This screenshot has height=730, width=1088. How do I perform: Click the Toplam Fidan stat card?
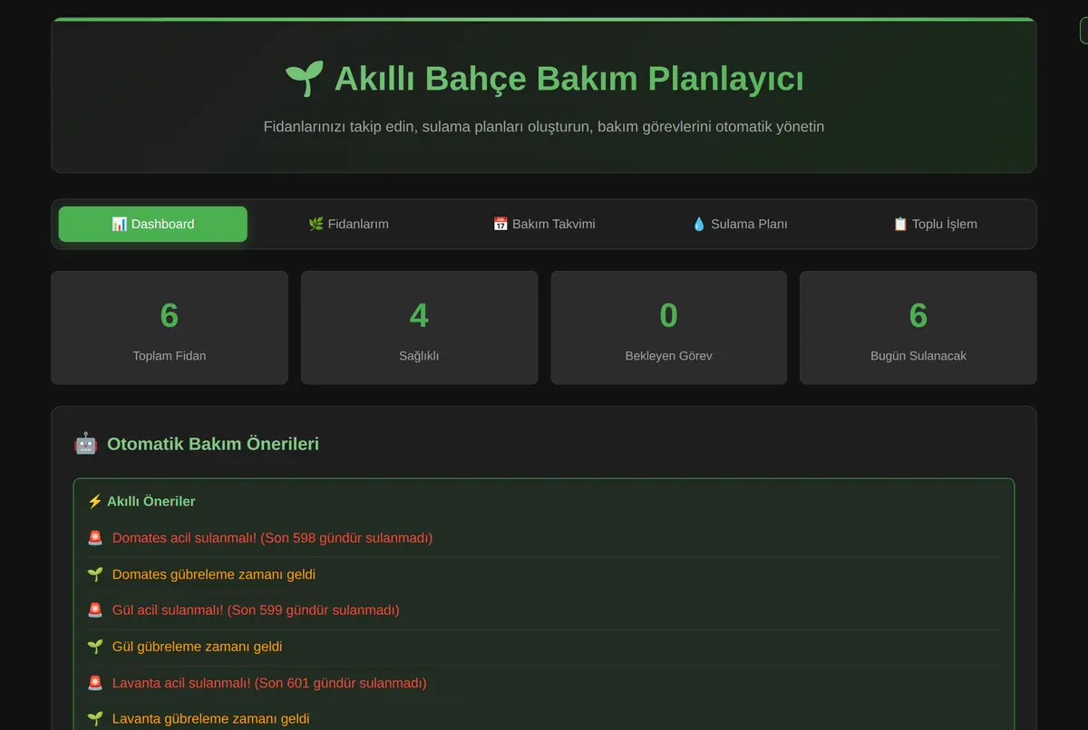click(x=170, y=328)
